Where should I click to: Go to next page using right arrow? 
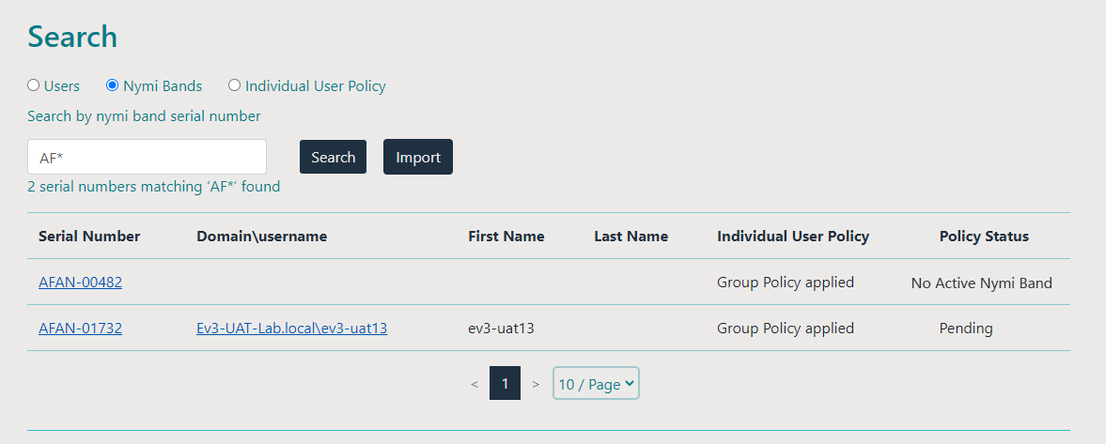(536, 384)
